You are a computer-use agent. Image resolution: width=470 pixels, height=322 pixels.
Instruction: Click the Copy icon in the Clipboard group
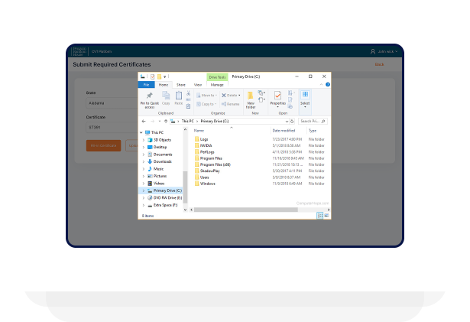166,96
